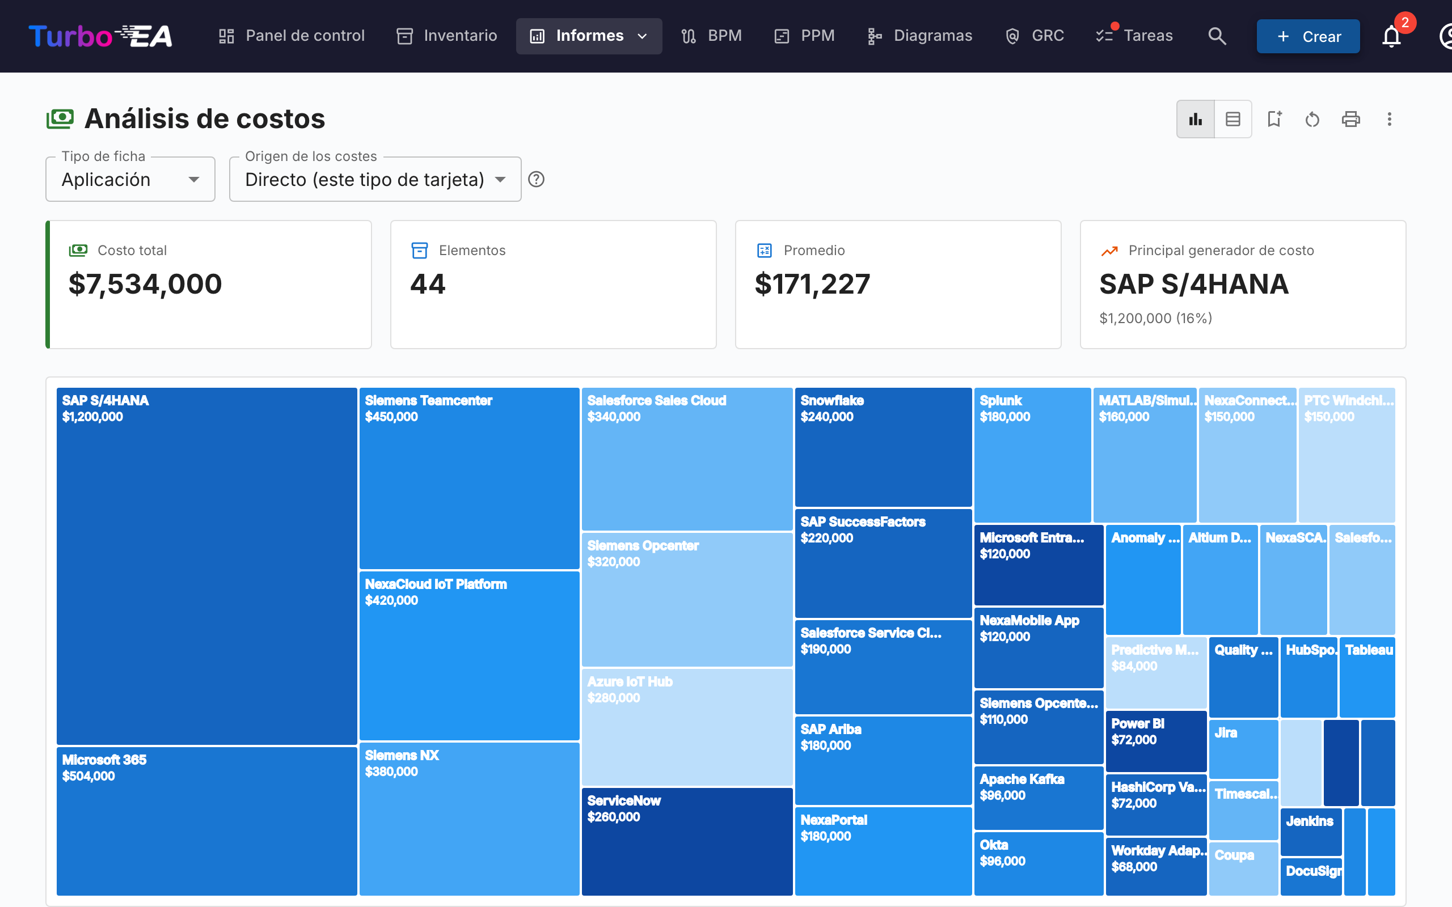Image resolution: width=1452 pixels, height=907 pixels.
Task: Switch to table view toggle
Action: (1233, 119)
